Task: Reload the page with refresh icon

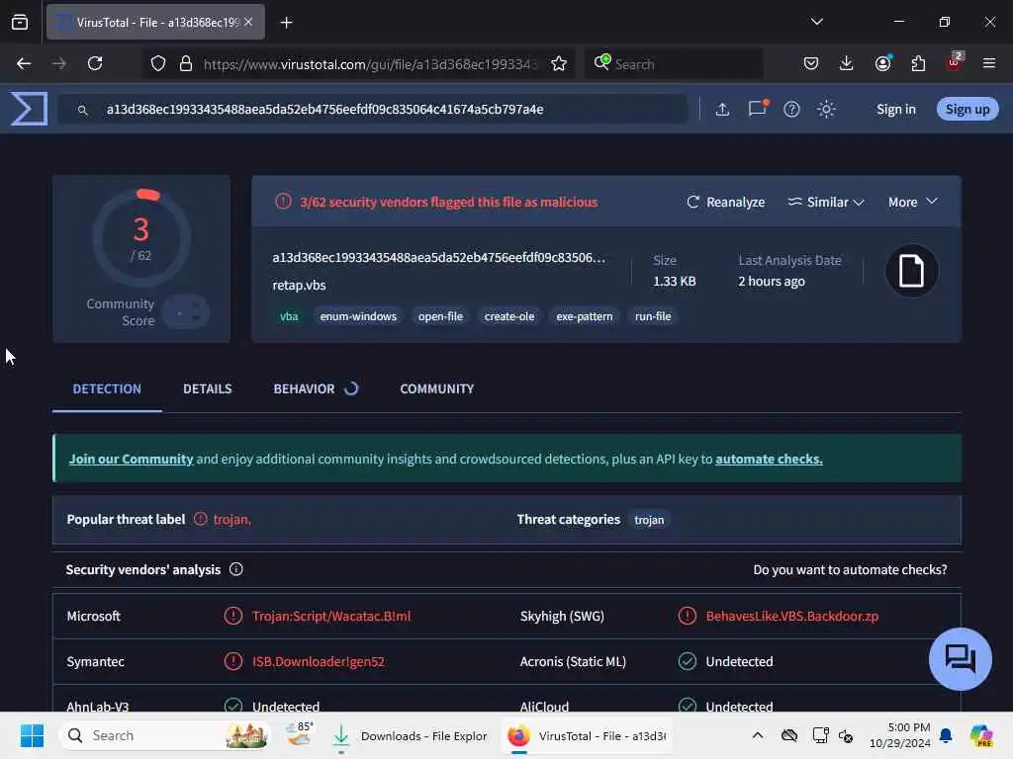Action: pos(95,64)
